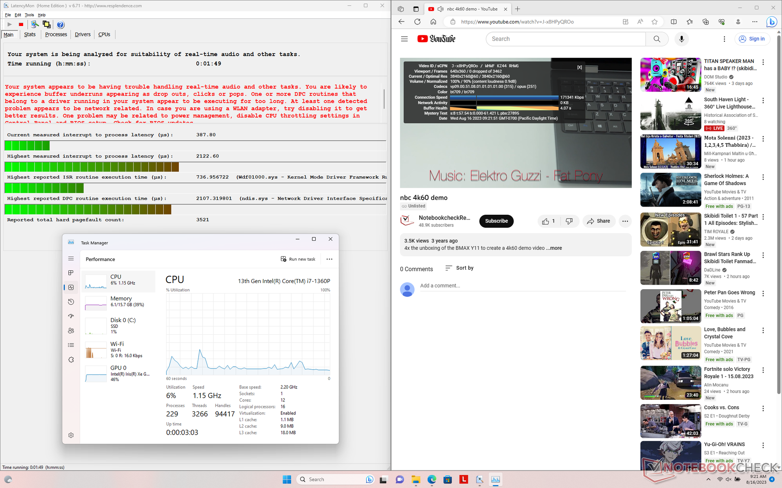The image size is (782, 488).
Task: Open Sort by comments dropdown
Action: (x=459, y=268)
